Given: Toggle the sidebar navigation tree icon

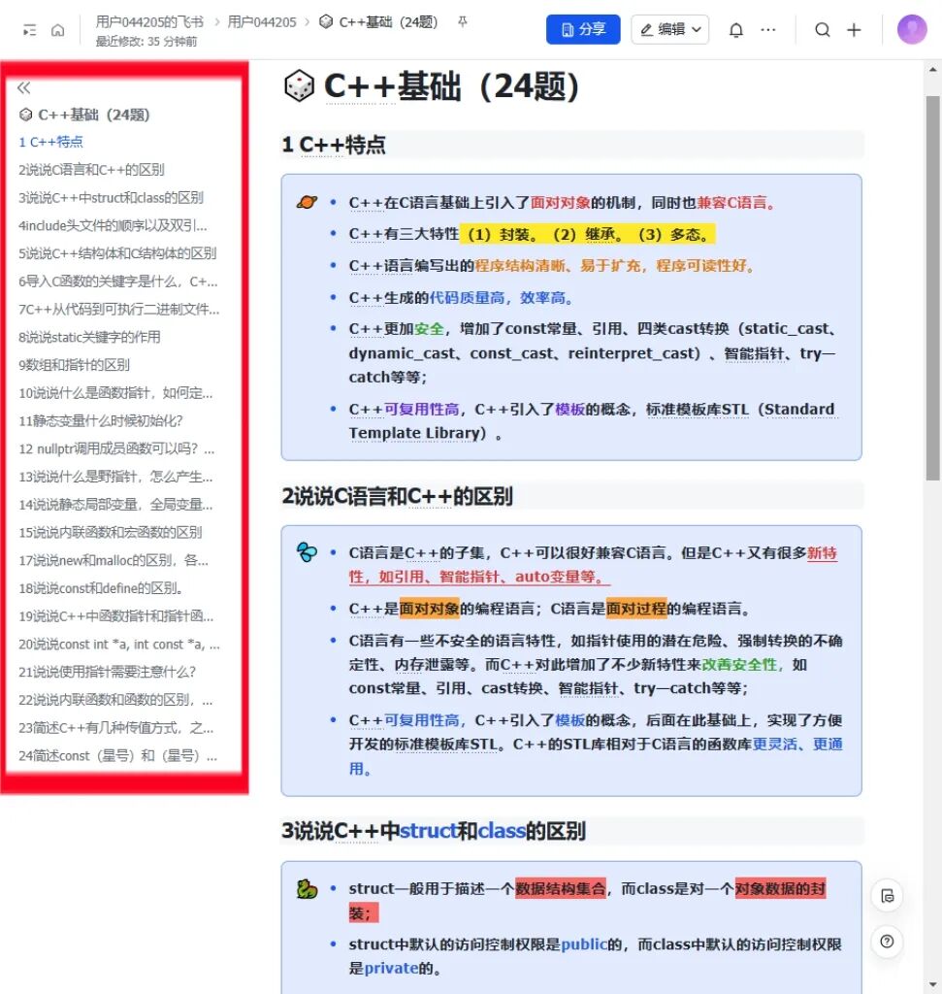Looking at the screenshot, I should pyautogui.click(x=29, y=30).
